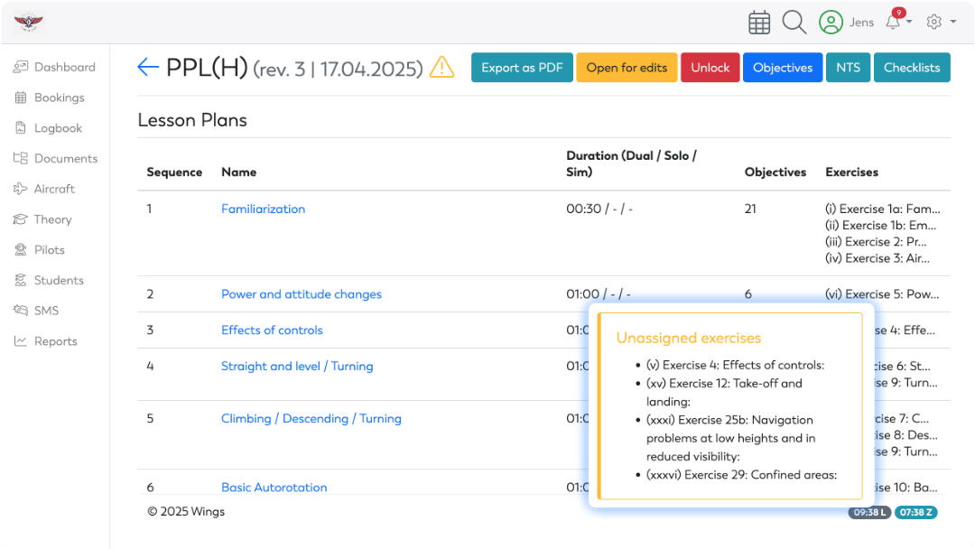
Task: Click the 07:38 Z time badge
Action: coord(915,512)
